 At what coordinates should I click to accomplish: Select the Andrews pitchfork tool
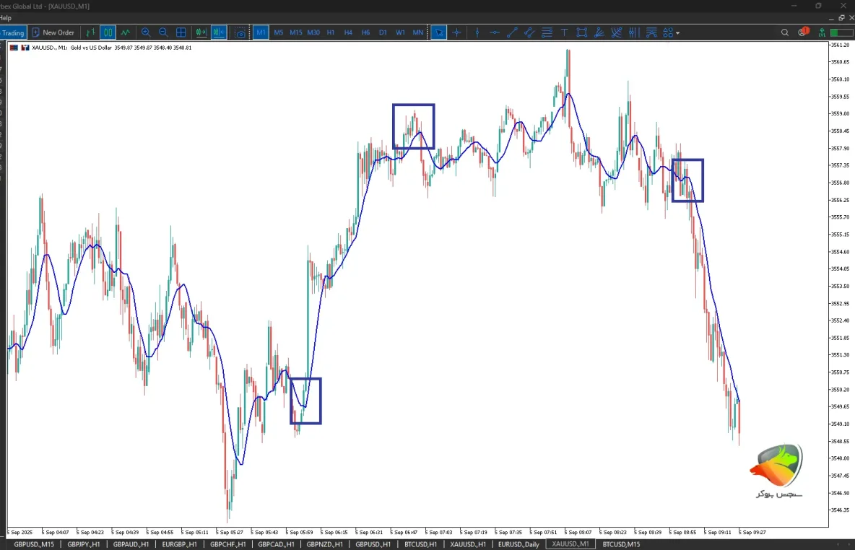[651, 32]
